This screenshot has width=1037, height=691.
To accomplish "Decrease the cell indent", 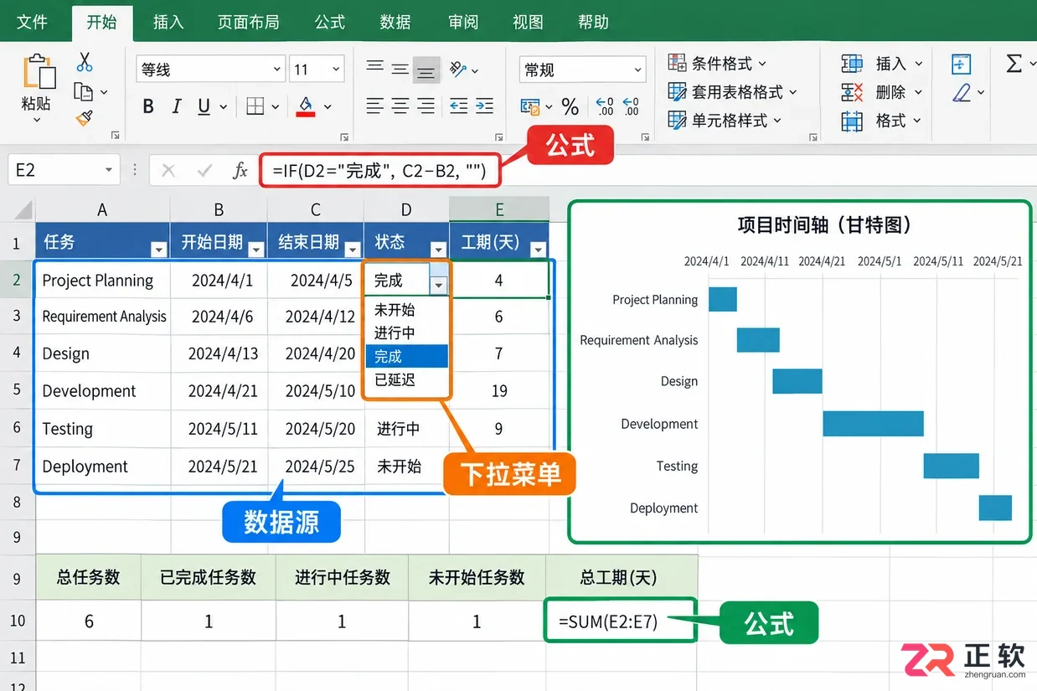I will (x=458, y=106).
